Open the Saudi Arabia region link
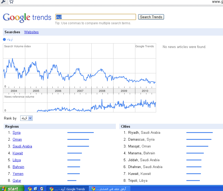The image size is (223, 191). tap(22, 146)
